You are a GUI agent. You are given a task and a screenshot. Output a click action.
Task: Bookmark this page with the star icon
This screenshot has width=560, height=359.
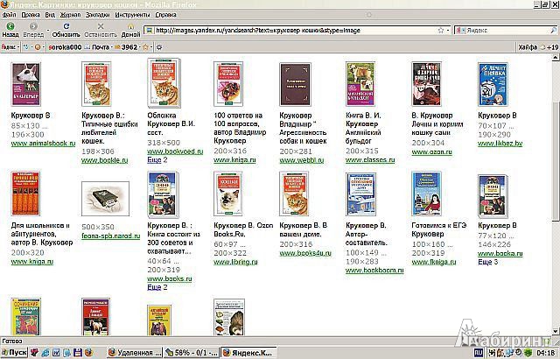(441, 31)
